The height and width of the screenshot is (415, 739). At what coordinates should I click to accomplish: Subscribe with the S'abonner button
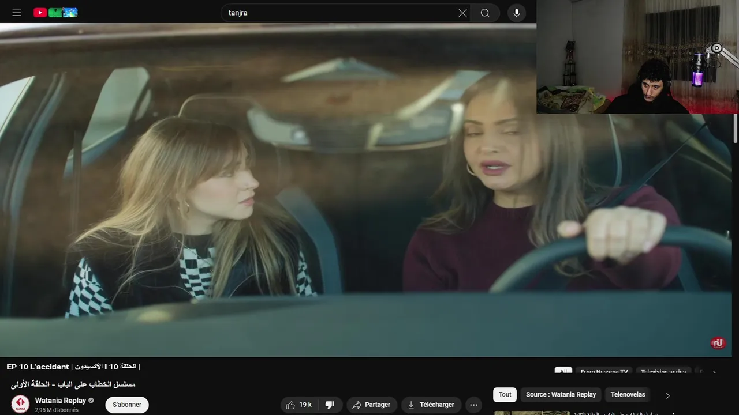click(127, 405)
